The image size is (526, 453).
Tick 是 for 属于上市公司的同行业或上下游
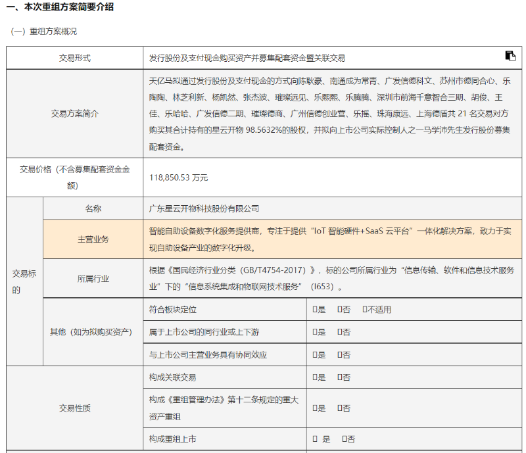(315, 332)
